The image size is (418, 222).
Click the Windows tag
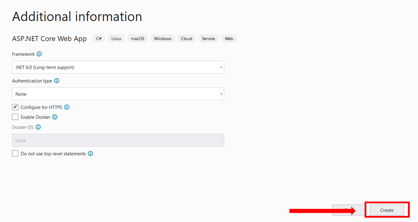(163, 38)
